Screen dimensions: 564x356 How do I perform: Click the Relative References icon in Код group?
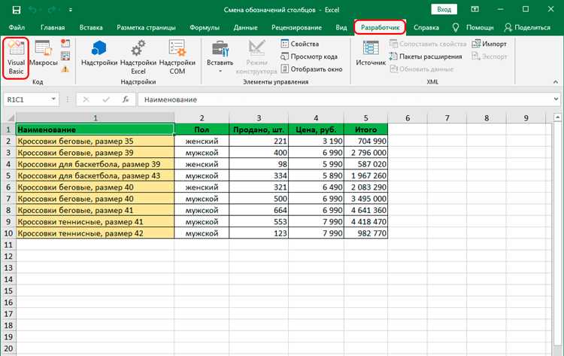point(65,56)
